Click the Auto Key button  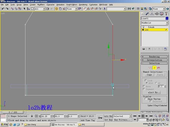pos(108,116)
